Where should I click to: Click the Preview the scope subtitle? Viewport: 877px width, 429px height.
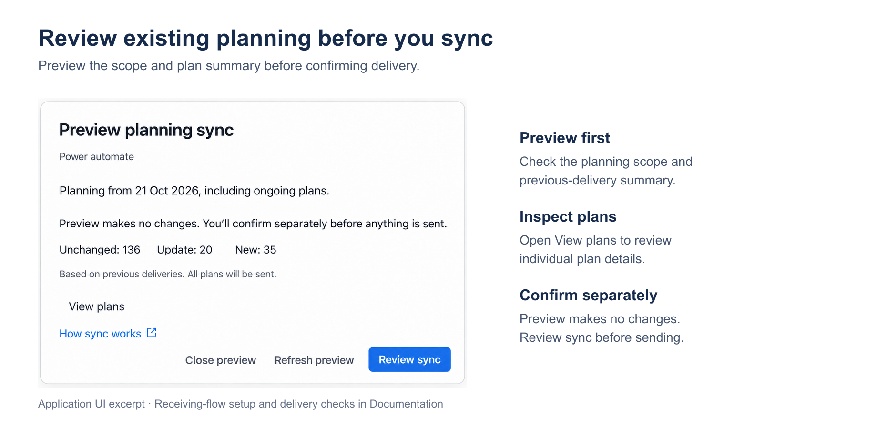coord(229,66)
